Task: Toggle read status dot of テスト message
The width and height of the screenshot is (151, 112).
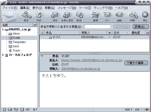Action: (x=109, y=37)
